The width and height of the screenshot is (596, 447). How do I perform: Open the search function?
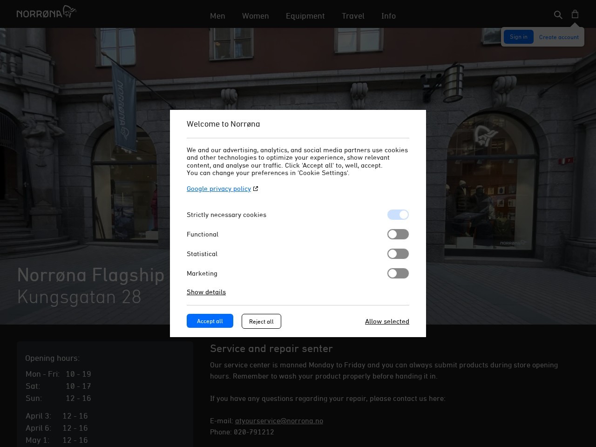(x=558, y=15)
